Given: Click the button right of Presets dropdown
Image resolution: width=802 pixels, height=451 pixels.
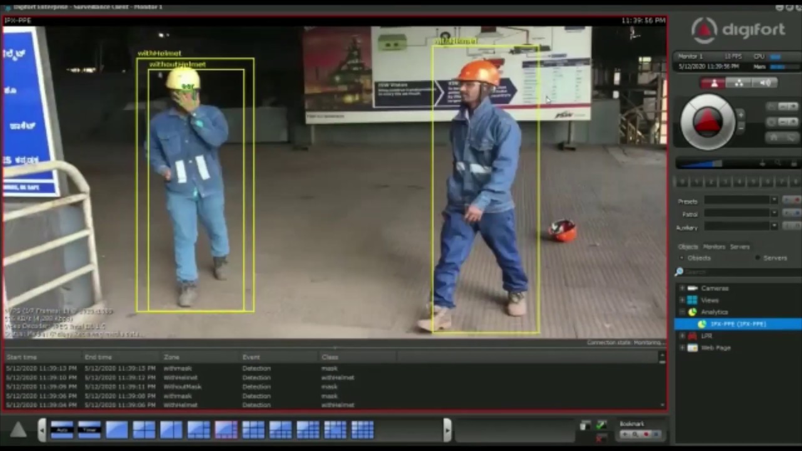Looking at the screenshot, I should [x=791, y=200].
